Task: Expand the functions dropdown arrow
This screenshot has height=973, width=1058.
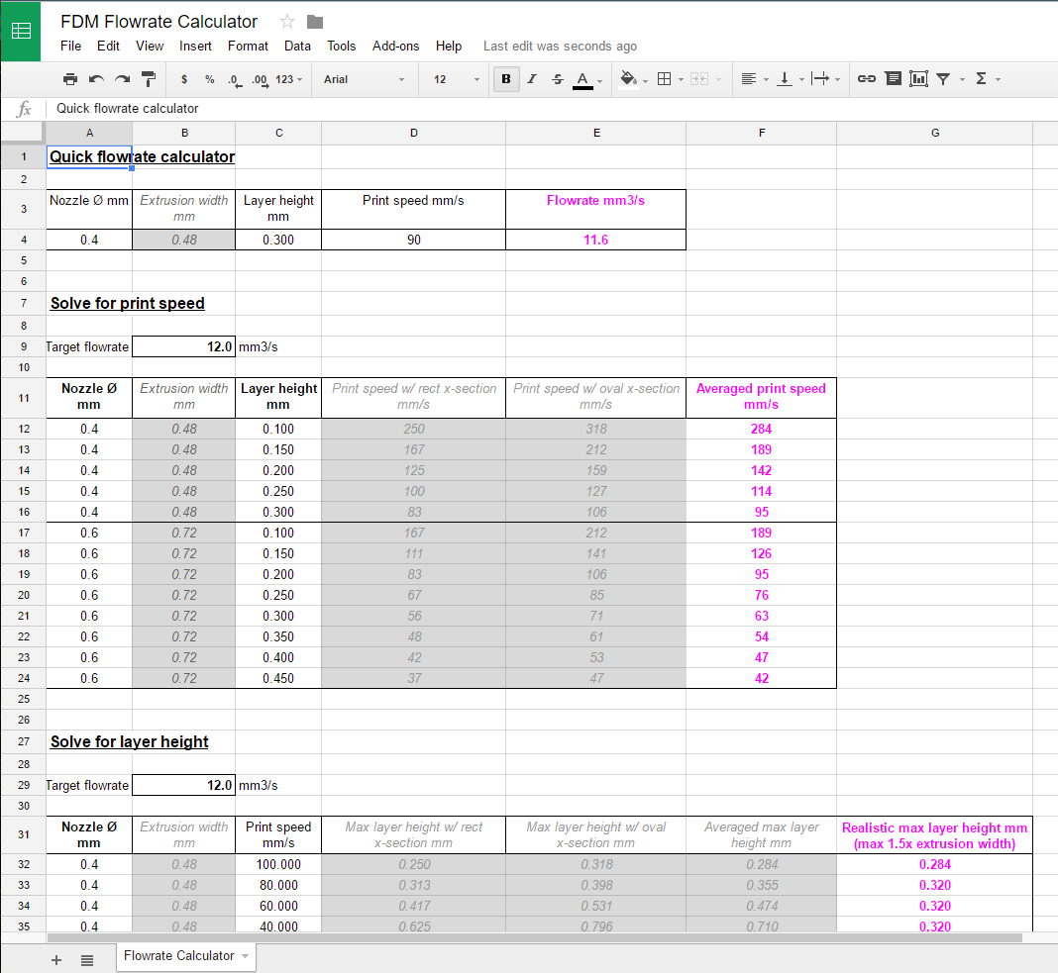Action: click(998, 79)
